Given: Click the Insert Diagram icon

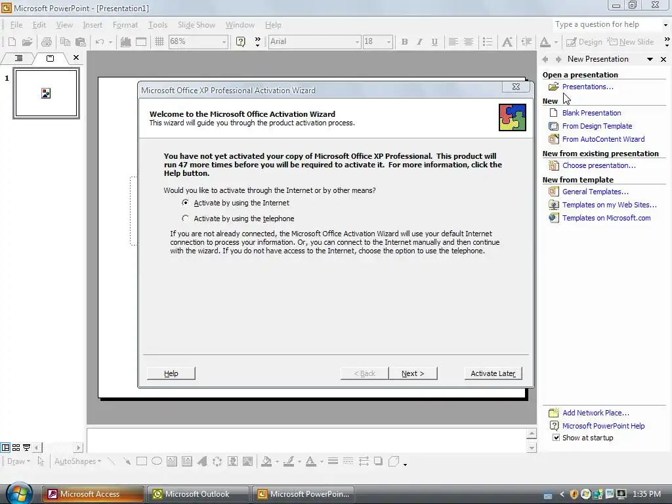Looking at the screenshot, I should [217, 461].
